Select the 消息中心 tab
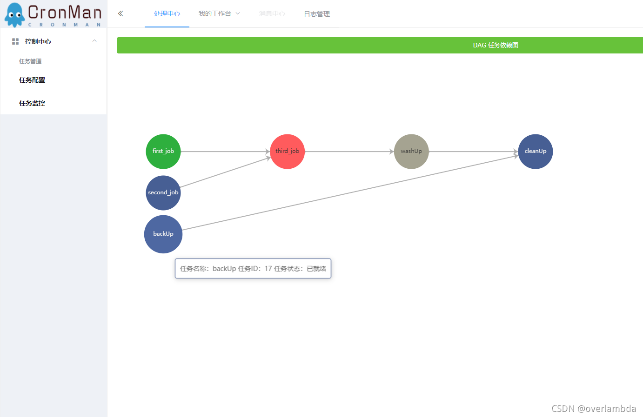Screen dimensions: 643x417 click(x=272, y=13)
